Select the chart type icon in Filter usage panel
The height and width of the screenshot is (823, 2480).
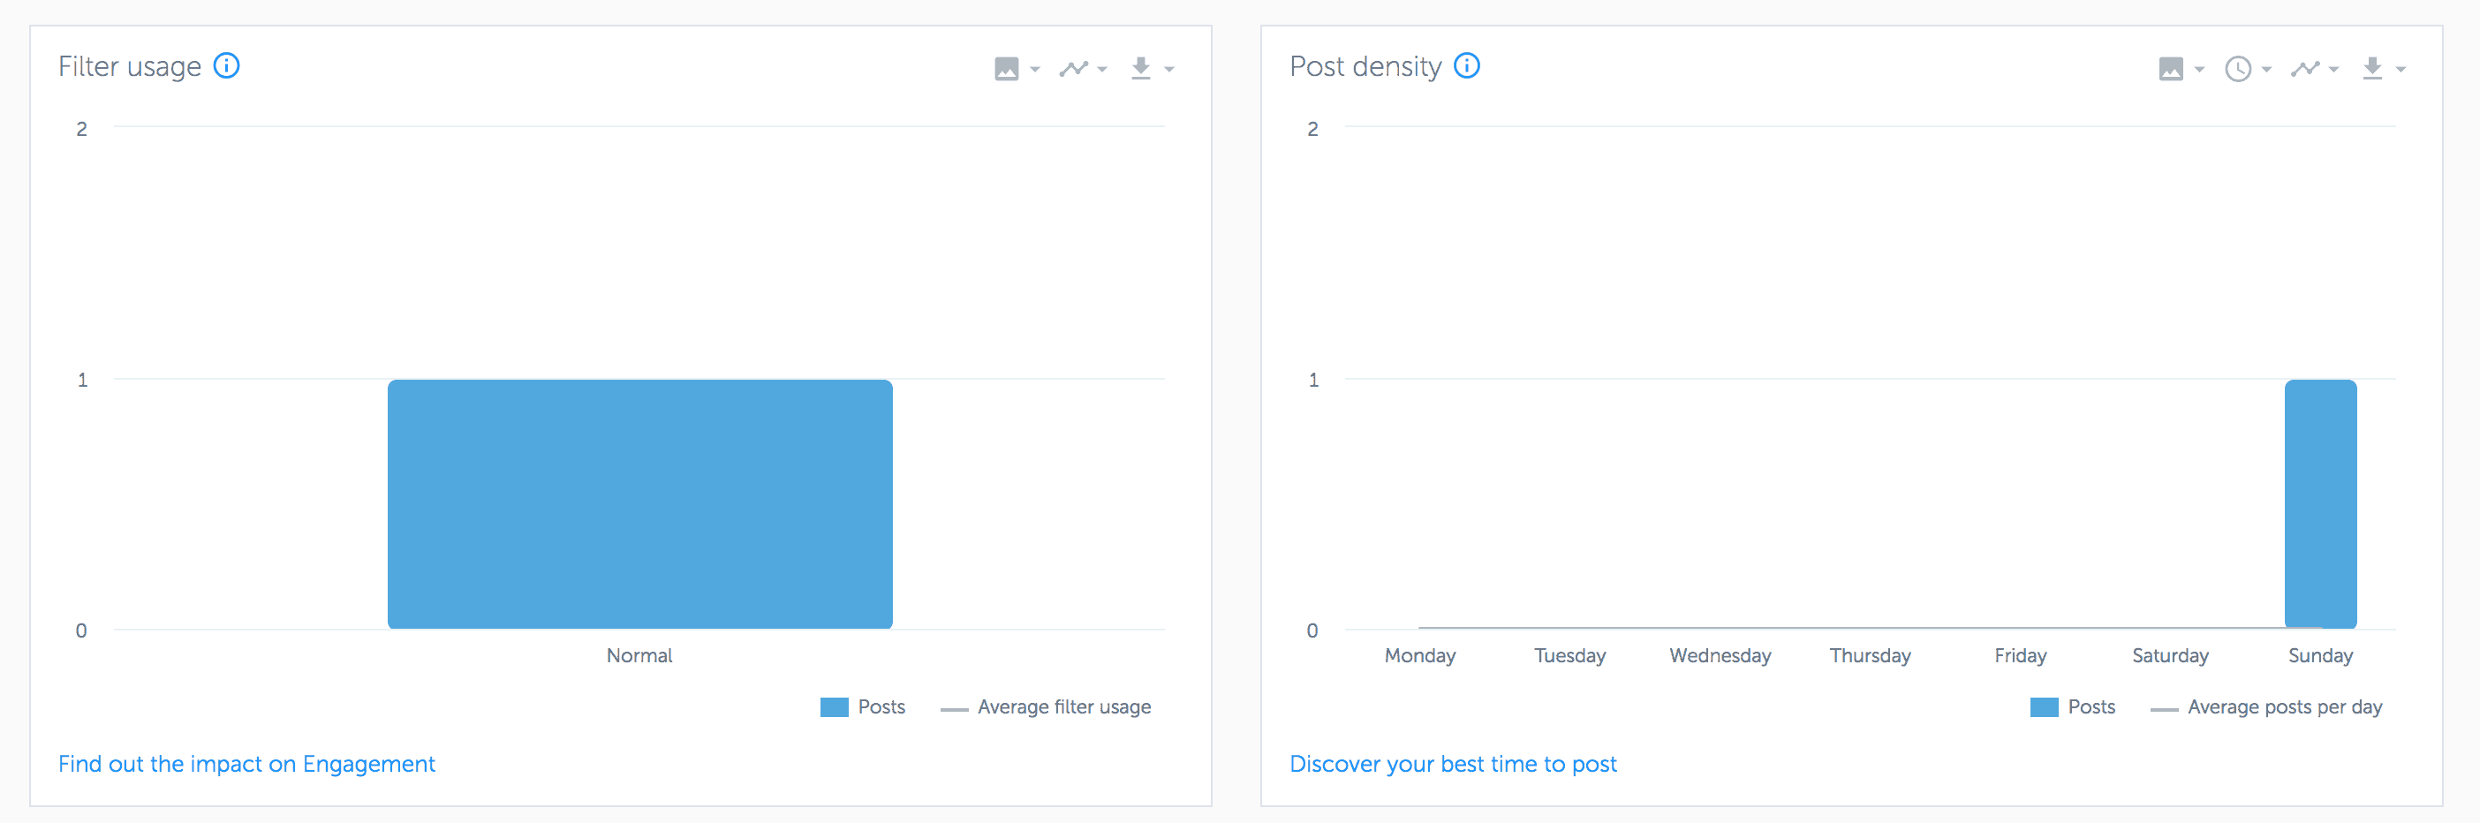(x=1075, y=67)
